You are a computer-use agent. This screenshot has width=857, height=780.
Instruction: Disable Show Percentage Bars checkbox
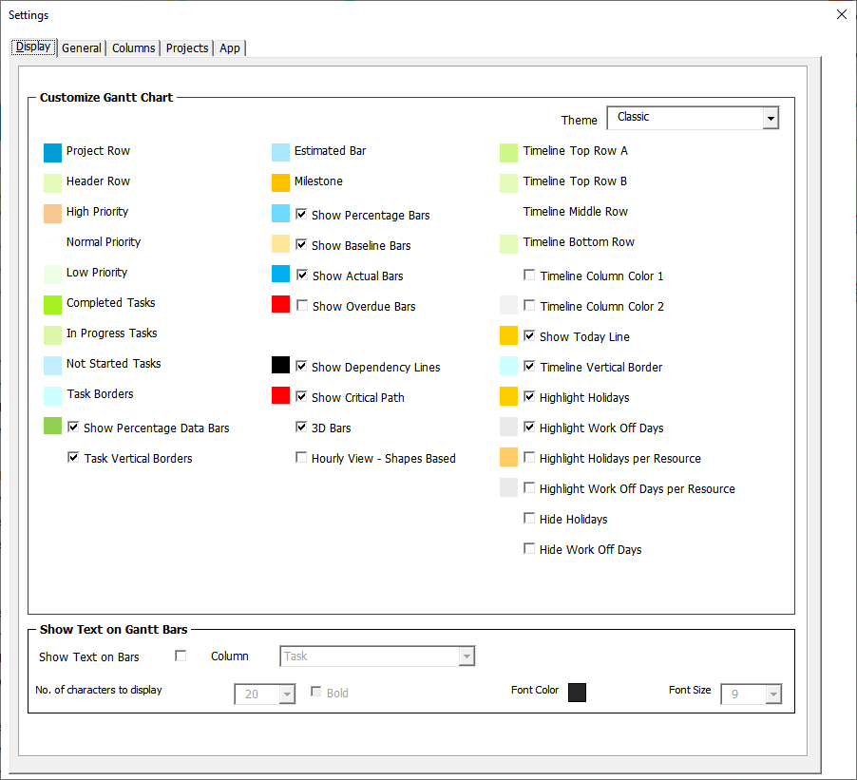301,214
